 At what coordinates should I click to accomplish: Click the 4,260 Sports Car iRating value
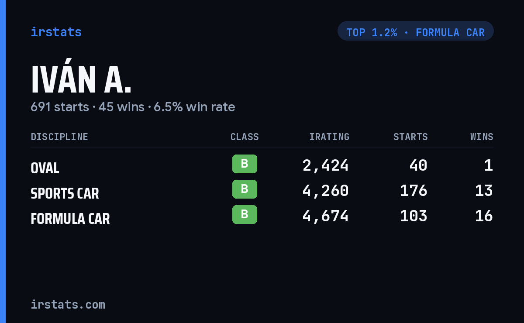(x=325, y=191)
